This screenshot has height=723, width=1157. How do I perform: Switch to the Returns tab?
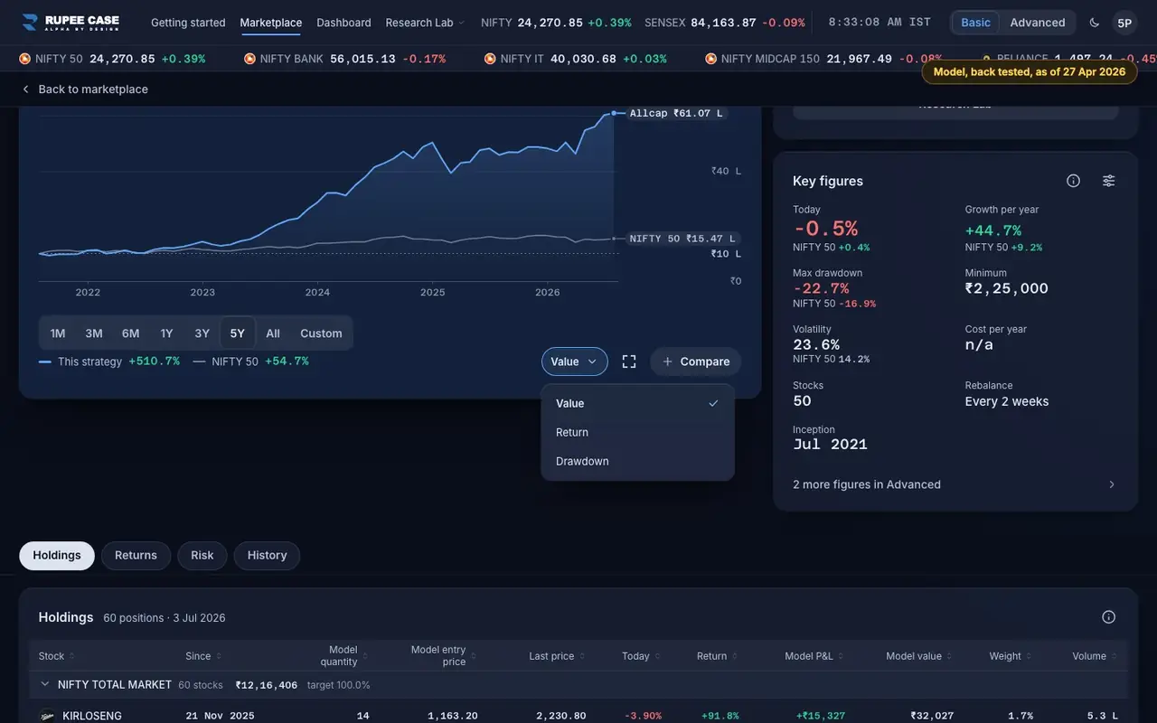pos(136,556)
